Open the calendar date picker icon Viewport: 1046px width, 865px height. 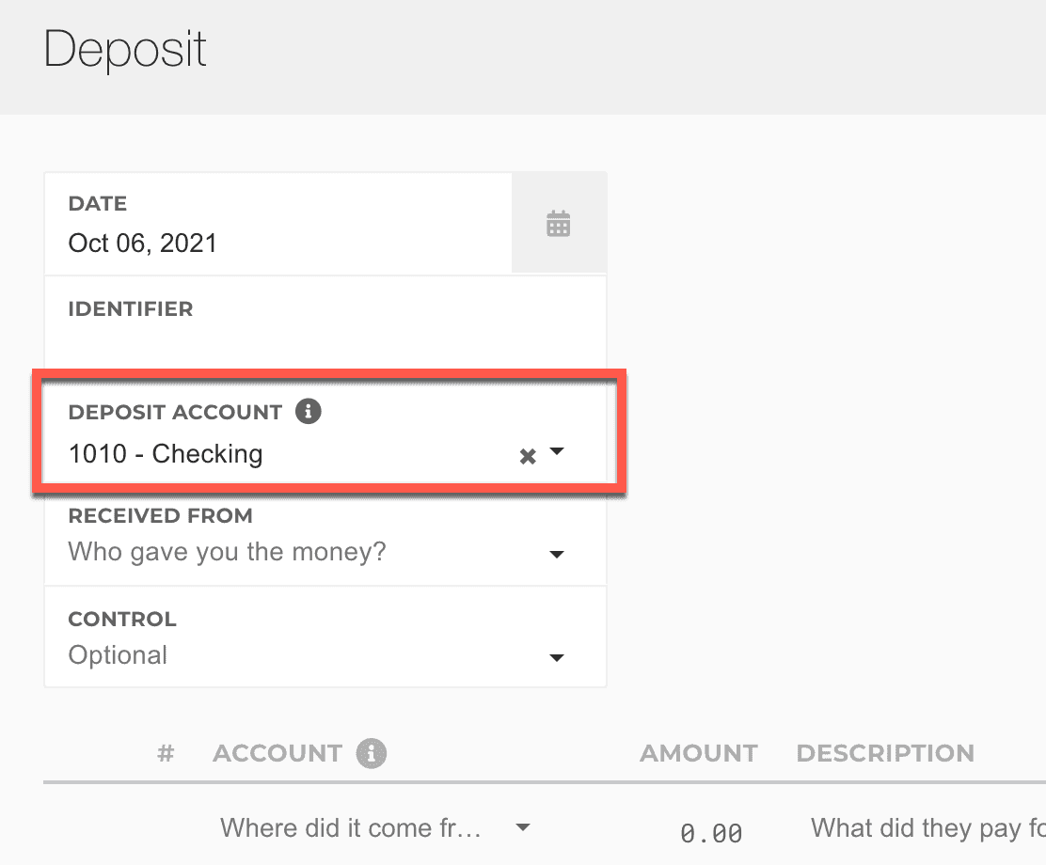click(x=559, y=225)
